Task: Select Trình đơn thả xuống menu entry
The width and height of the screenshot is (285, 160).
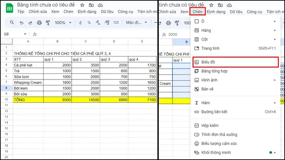Action: [236, 135]
